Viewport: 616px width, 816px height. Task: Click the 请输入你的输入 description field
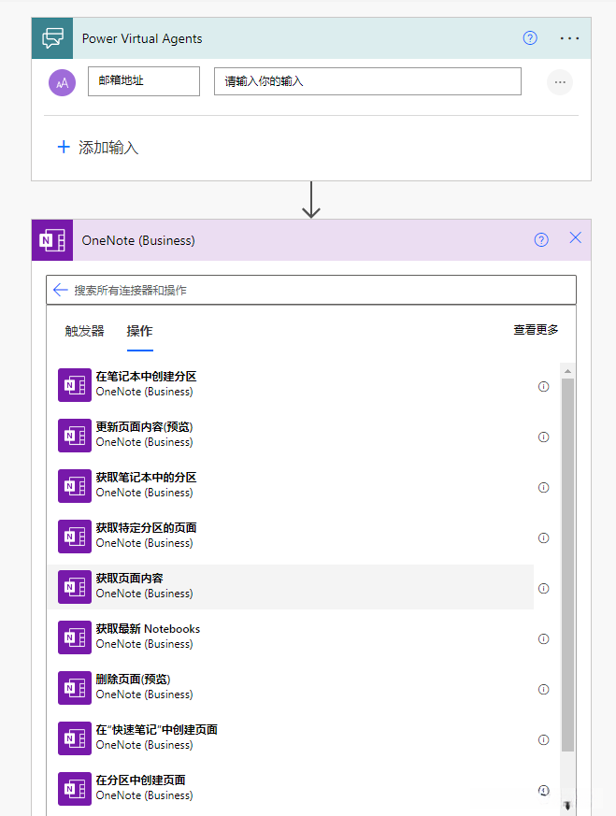[x=367, y=81]
